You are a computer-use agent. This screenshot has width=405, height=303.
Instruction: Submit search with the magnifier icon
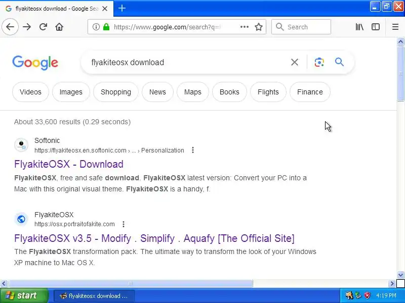(339, 62)
